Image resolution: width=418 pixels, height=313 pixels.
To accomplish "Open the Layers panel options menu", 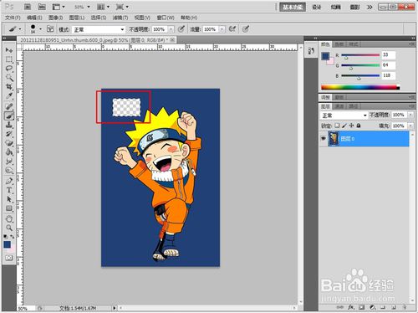I will 411,106.
